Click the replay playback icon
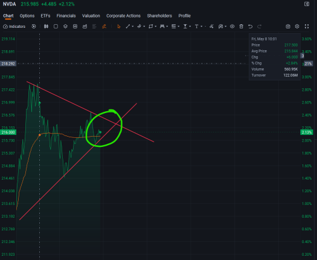317x260 pixels. coord(34,27)
